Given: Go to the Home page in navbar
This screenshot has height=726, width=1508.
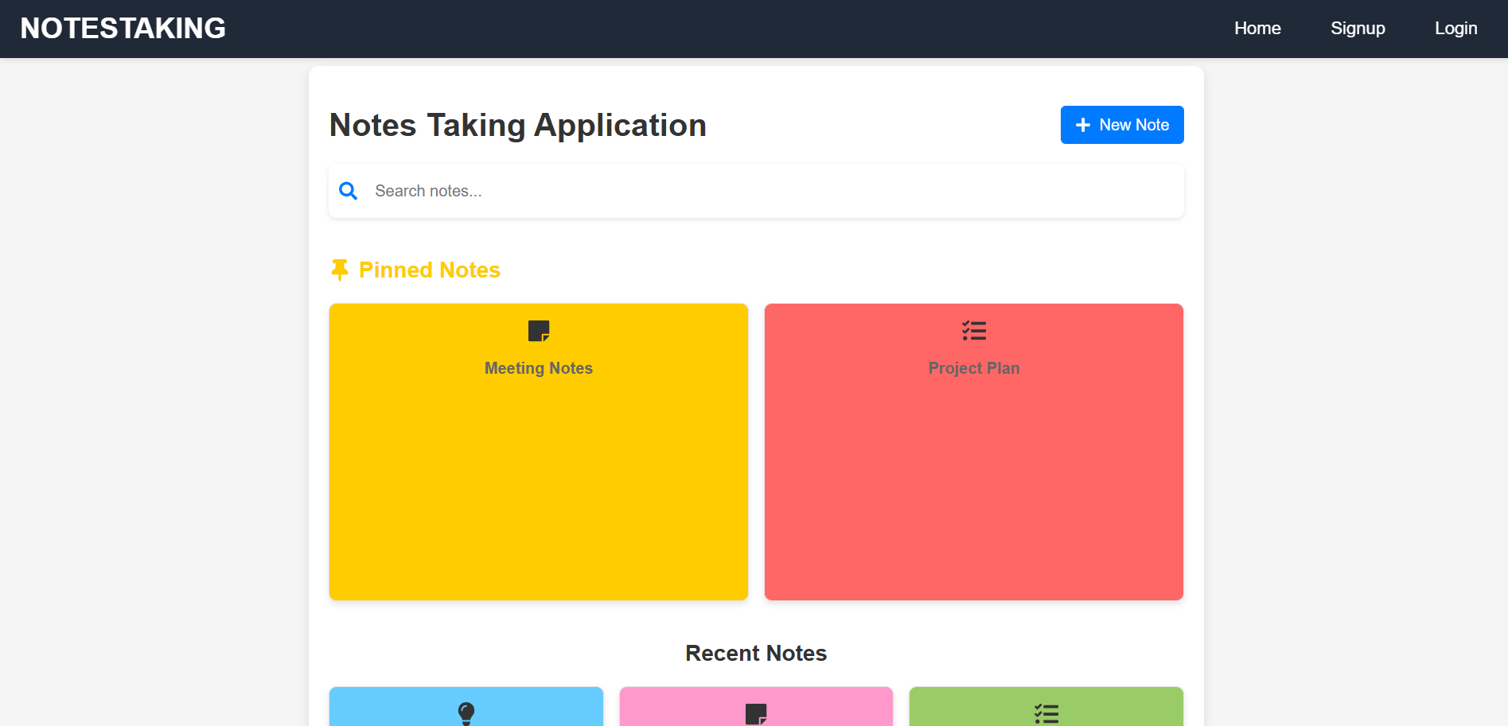Looking at the screenshot, I should pos(1257,29).
